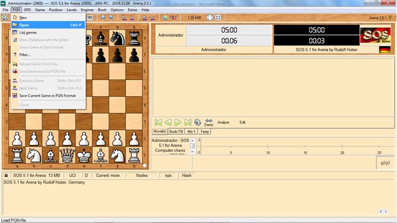Click the Edit button

tap(242, 122)
